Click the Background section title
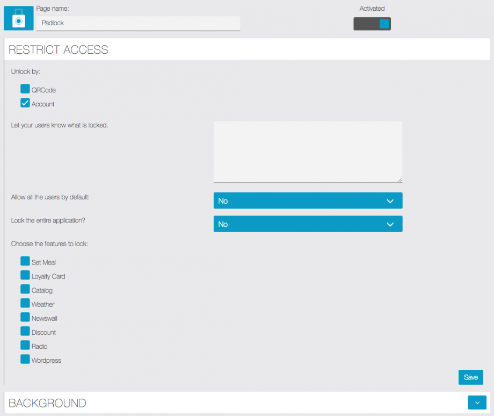Screen dimensions: 494x416 48,403
